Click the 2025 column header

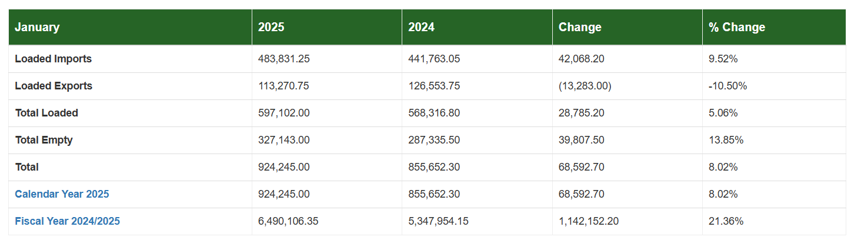coord(271,27)
